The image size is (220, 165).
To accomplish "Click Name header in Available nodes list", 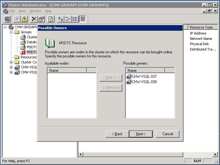I will coord(67,71).
